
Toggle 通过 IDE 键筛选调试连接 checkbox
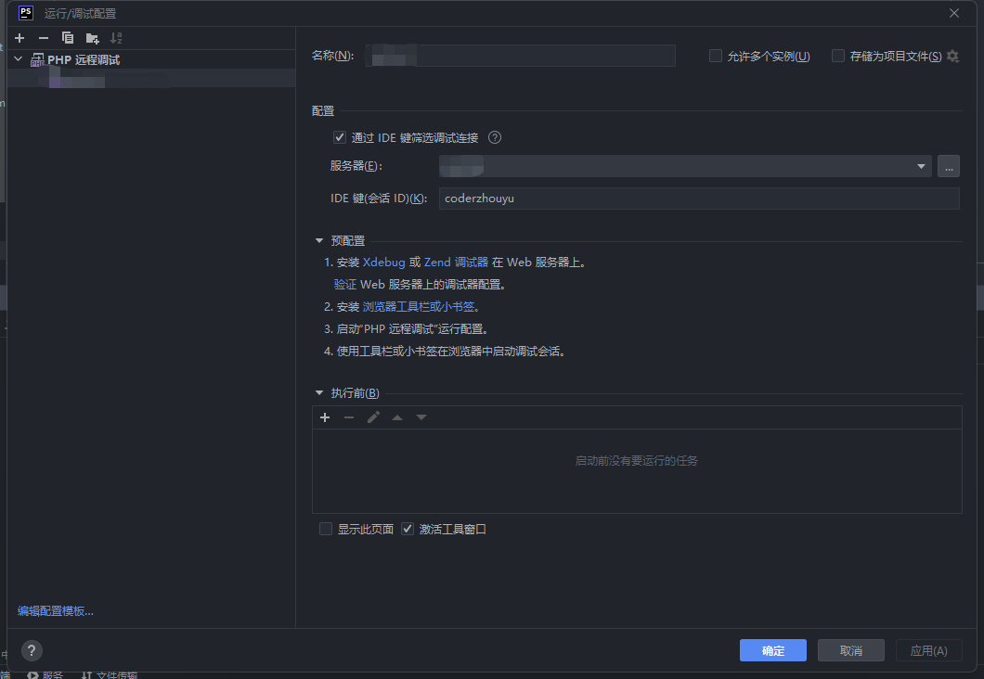(340, 137)
